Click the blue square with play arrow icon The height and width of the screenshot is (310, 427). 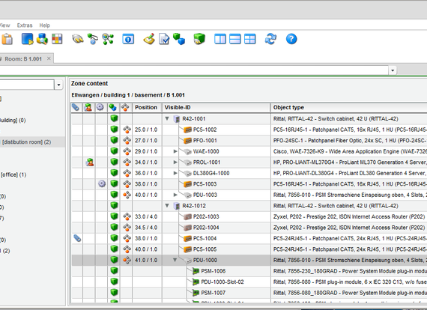coord(27,39)
